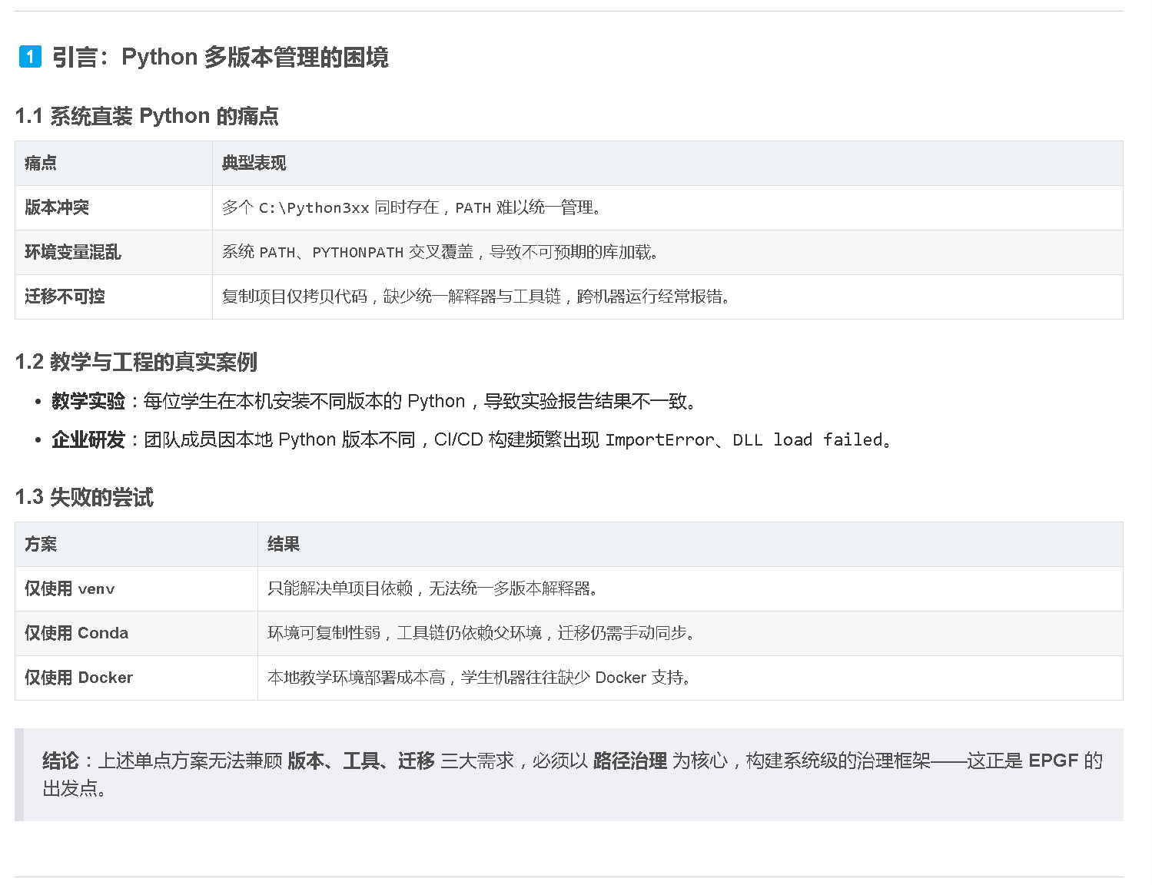Image resolution: width=1152 pixels, height=885 pixels.
Task: Click the '痛点' table header cell
Action: [x=114, y=163]
